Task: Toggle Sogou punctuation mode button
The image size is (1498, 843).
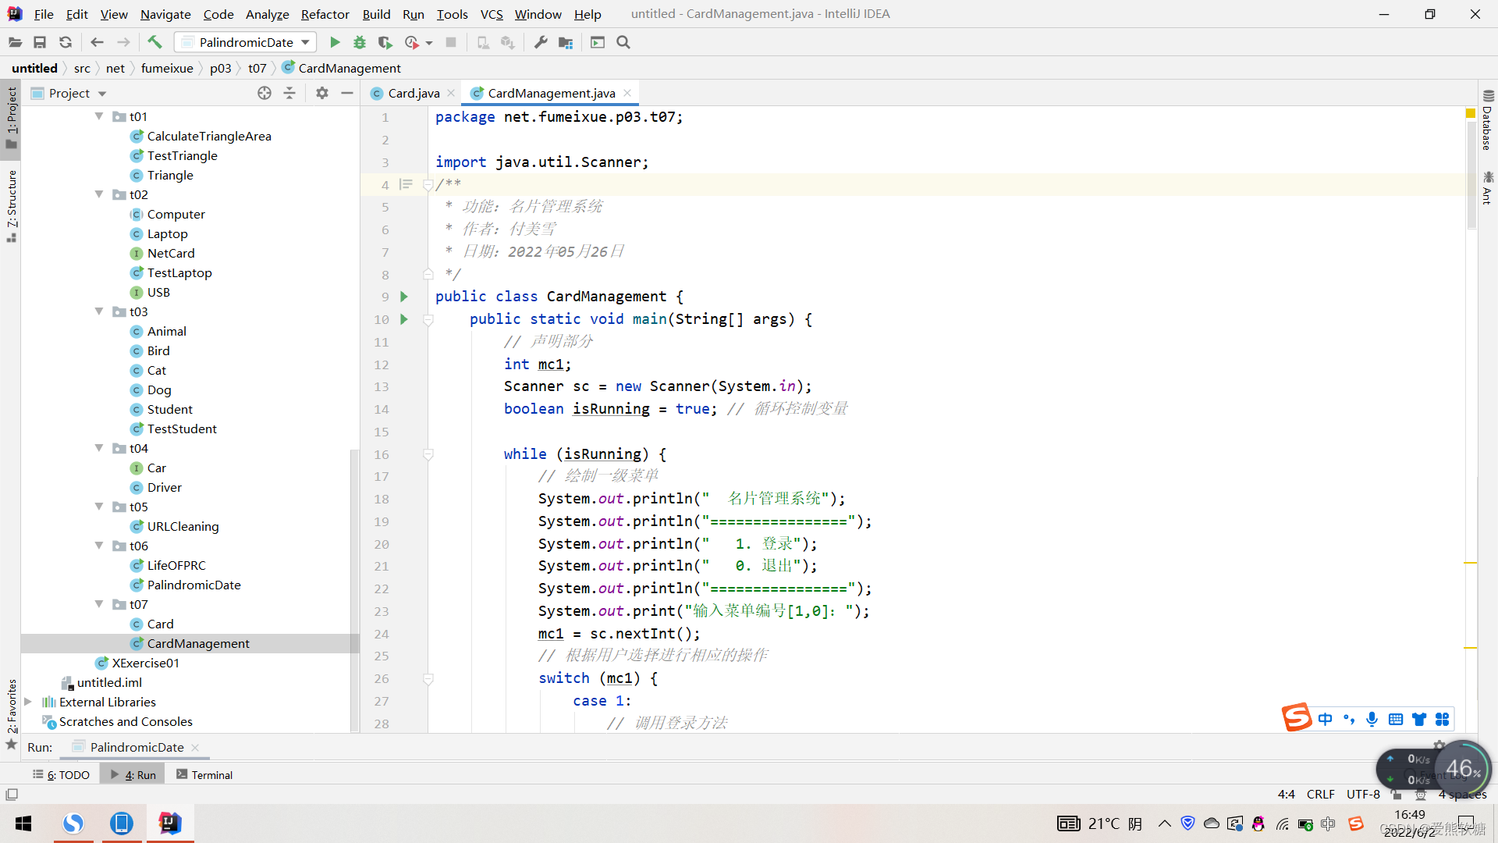Action: (1349, 719)
